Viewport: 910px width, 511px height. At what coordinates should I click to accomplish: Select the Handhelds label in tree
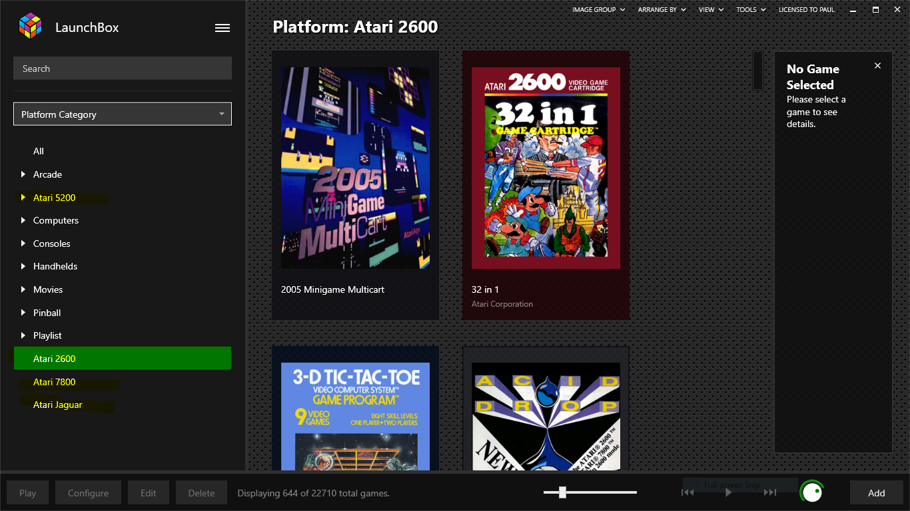[55, 266]
